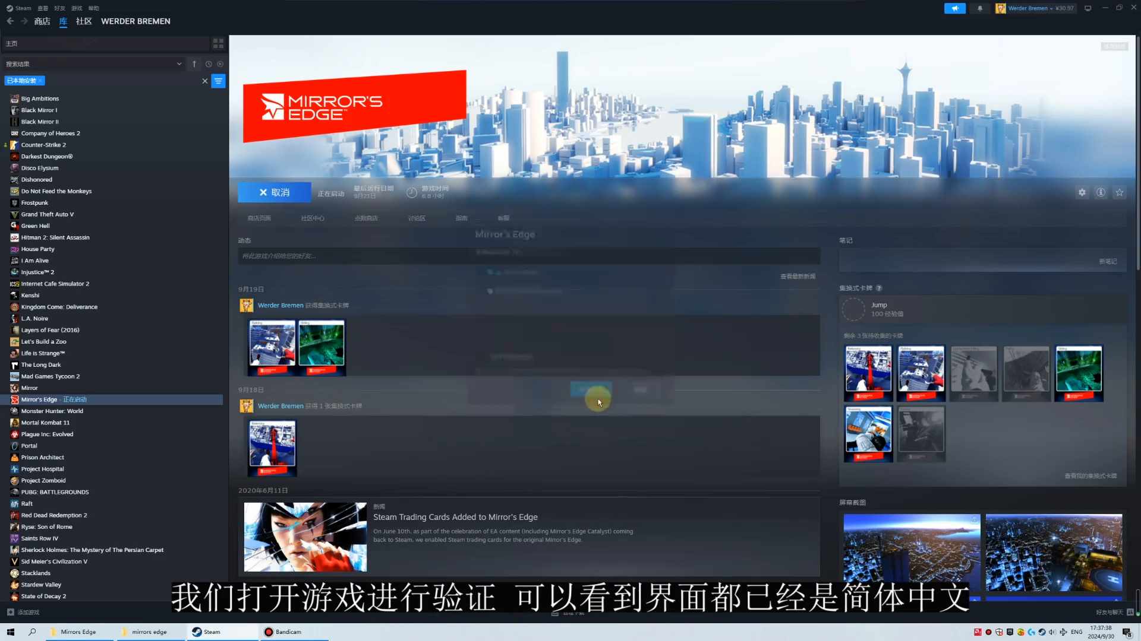Image resolution: width=1141 pixels, height=641 pixels.
Task: Switch to Big Picture mode icon
Action: 1088,8
